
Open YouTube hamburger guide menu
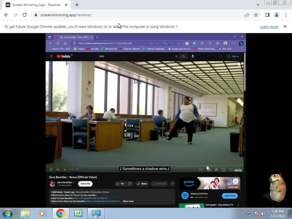click(51, 56)
